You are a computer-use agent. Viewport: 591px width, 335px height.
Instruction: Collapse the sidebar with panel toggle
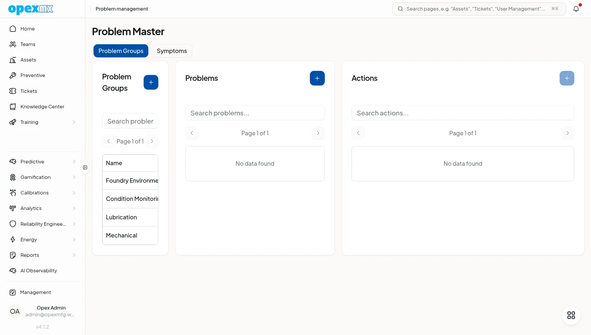[85, 167]
